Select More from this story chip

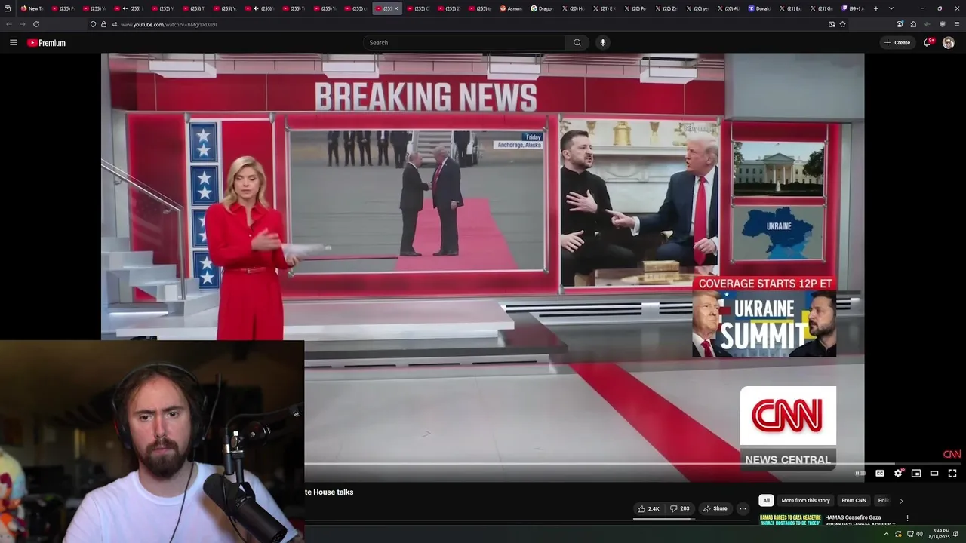pos(805,501)
